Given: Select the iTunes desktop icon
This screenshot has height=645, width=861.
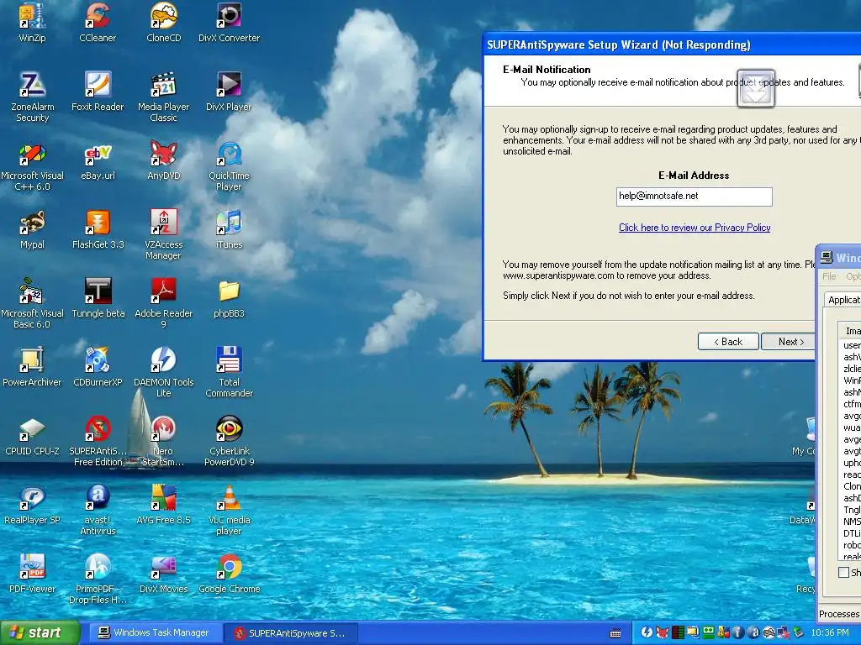Looking at the screenshot, I should 229,230.
